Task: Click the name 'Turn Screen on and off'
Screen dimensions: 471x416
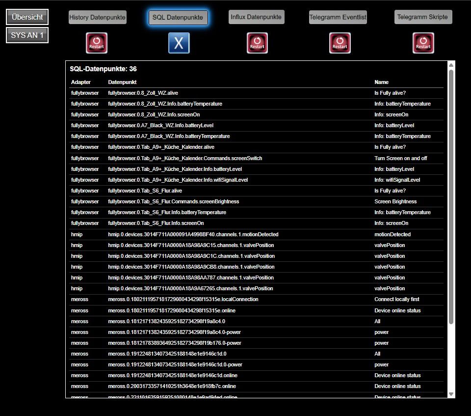Action: [400, 158]
